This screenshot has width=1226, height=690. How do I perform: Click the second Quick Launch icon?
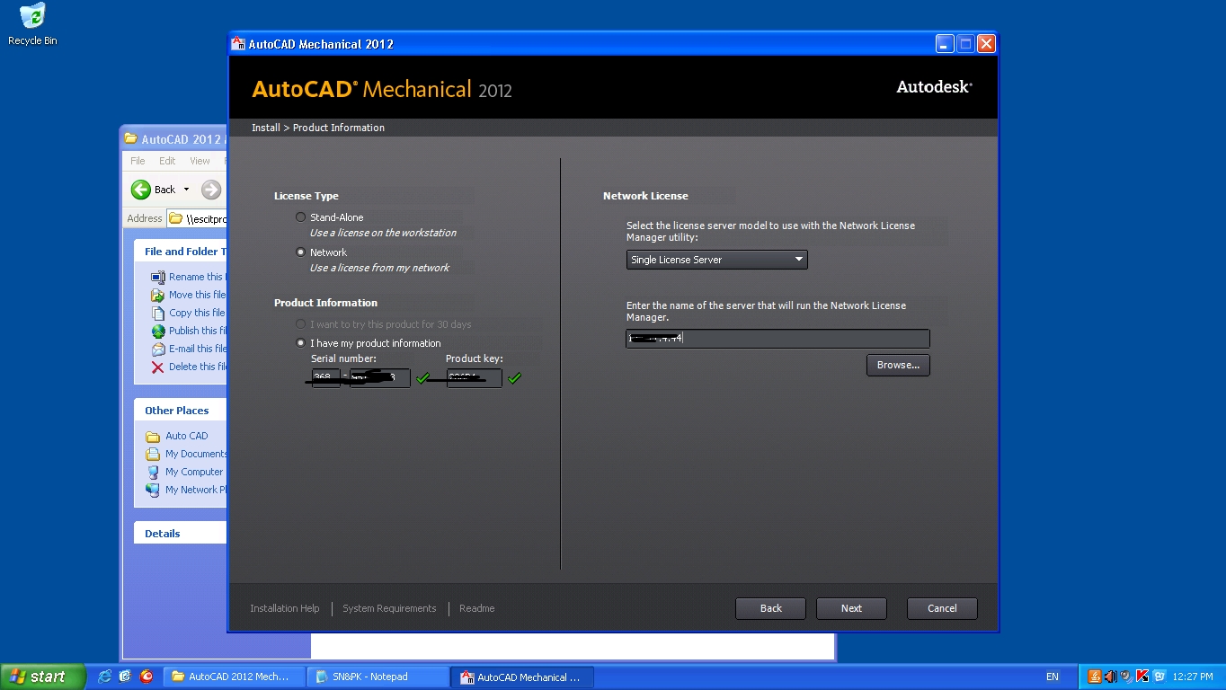[x=125, y=677]
